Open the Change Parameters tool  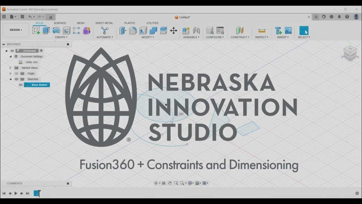210,31
